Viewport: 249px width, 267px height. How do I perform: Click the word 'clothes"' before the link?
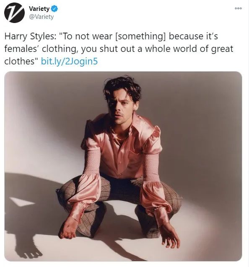tap(21, 61)
